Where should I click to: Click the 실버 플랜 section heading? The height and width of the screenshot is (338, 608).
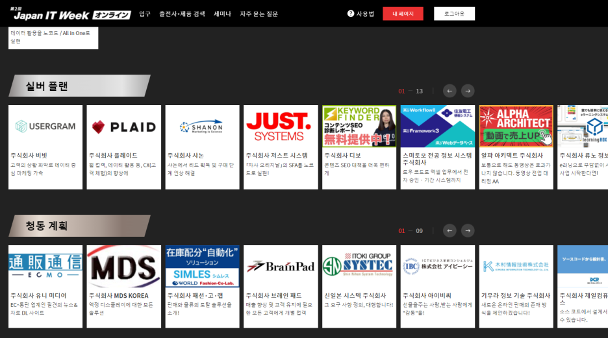[x=47, y=86]
